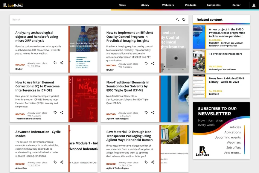
Task: Click 'Bruker' under the Preclinical Imaging card
Action: (110, 70)
